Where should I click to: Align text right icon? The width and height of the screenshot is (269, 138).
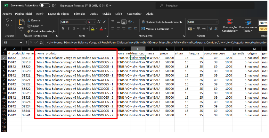tap(124, 28)
